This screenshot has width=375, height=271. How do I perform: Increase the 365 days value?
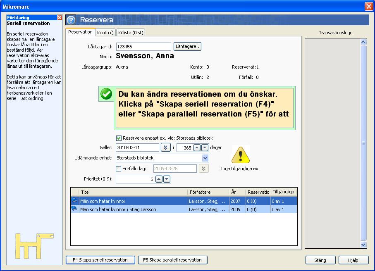pos(197,148)
